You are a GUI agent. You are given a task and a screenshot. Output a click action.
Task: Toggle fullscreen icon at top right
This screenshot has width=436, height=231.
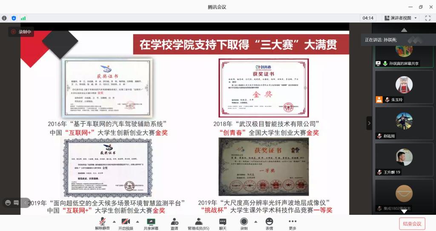coord(427,18)
